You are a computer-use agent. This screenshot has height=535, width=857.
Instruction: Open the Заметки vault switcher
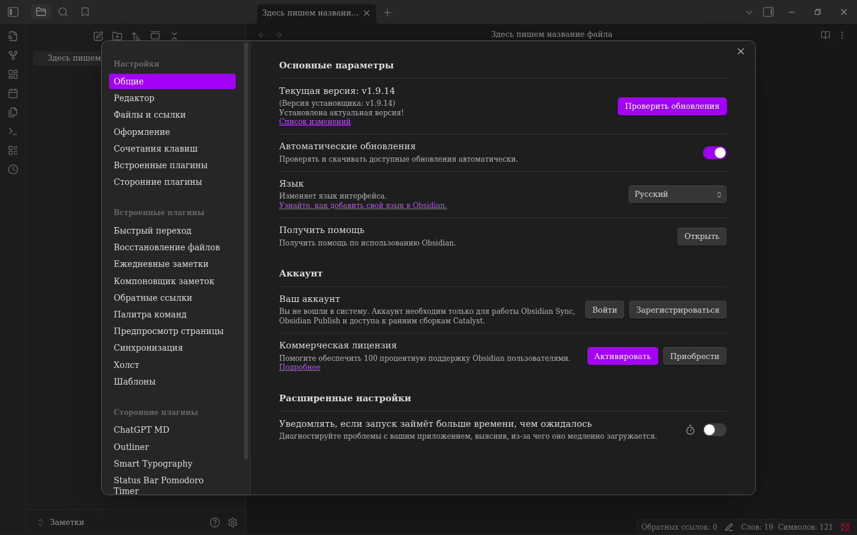click(61, 523)
